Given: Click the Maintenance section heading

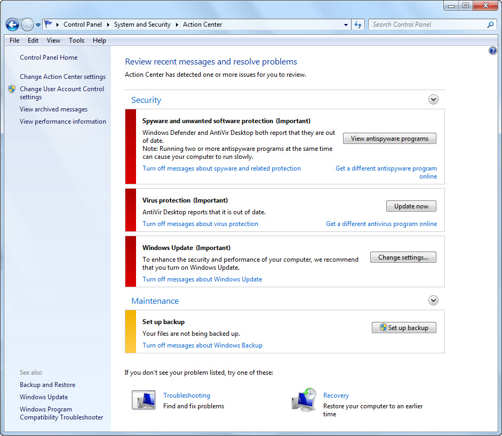Looking at the screenshot, I should click(155, 301).
